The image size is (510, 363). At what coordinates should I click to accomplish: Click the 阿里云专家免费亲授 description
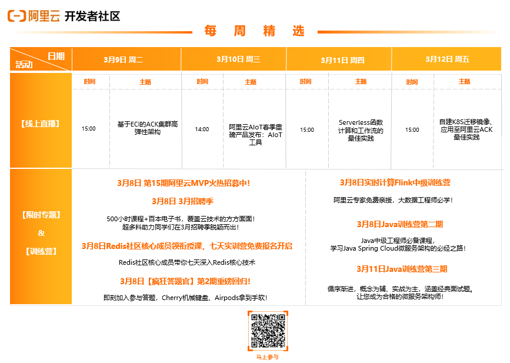point(393,200)
